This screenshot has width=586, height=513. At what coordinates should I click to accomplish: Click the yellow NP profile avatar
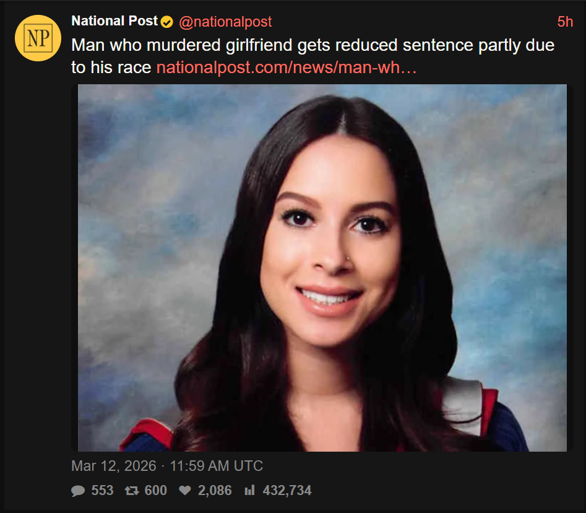(38, 38)
